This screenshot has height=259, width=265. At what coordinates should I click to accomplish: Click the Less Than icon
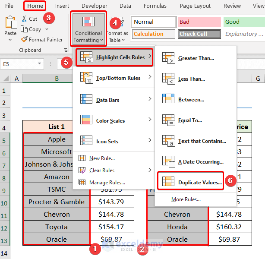(x=168, y=79)
